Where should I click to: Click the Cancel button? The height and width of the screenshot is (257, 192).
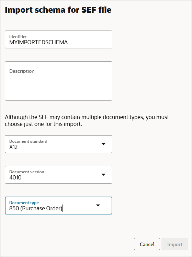pos(147,244)
